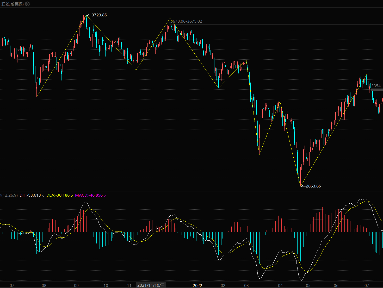The height and width of the screenshot is (288, 383).
Task: Click the 09 month marker on time axis
Action: pos(76,285)
